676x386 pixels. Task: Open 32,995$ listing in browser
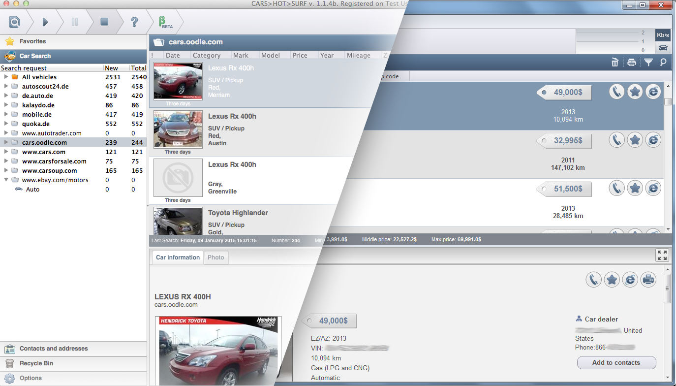click(x=653, y=140)
